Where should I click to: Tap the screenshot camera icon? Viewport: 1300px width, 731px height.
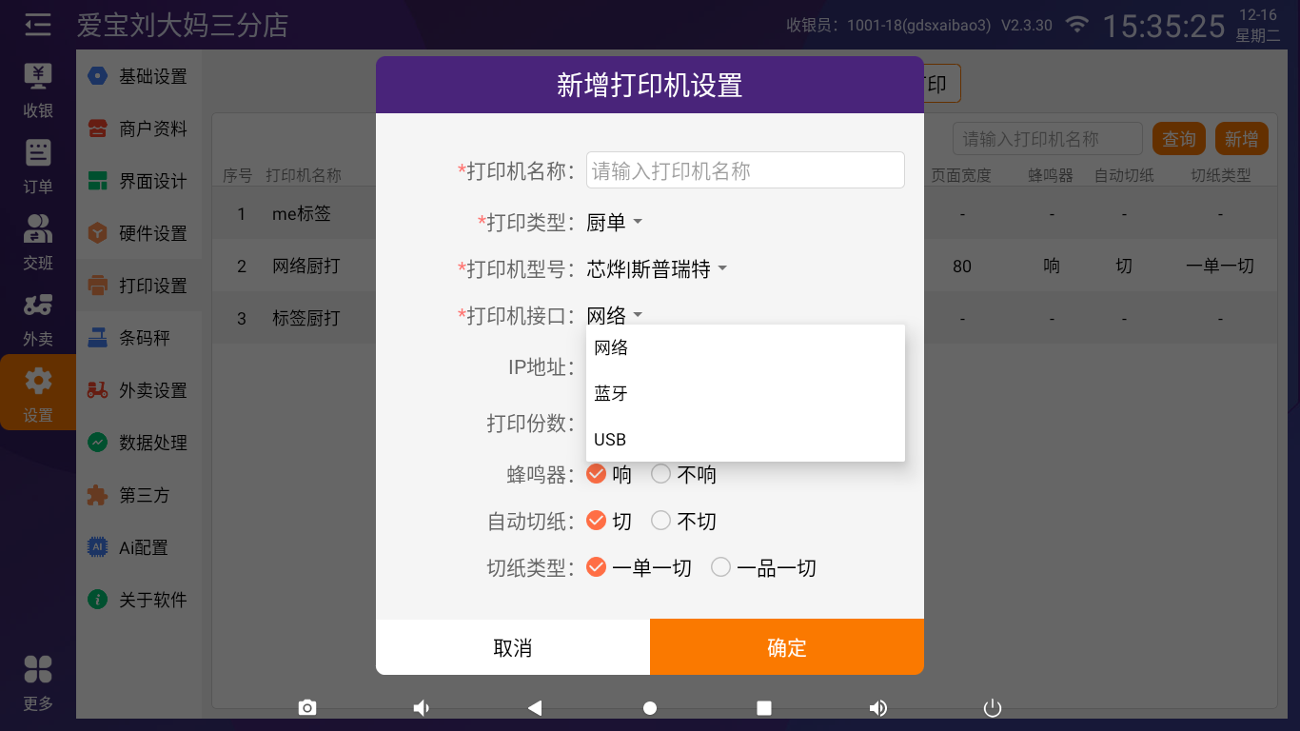coord(306,707)
